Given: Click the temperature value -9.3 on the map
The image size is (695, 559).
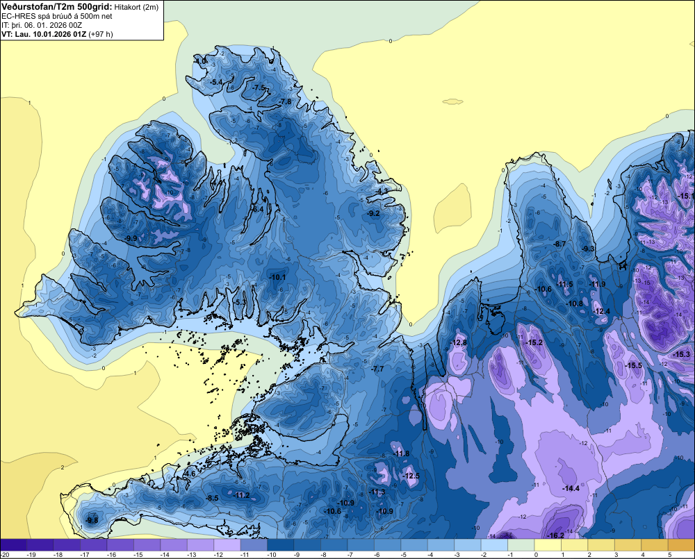Looking at the screenshot, I should tap(588, 249).
